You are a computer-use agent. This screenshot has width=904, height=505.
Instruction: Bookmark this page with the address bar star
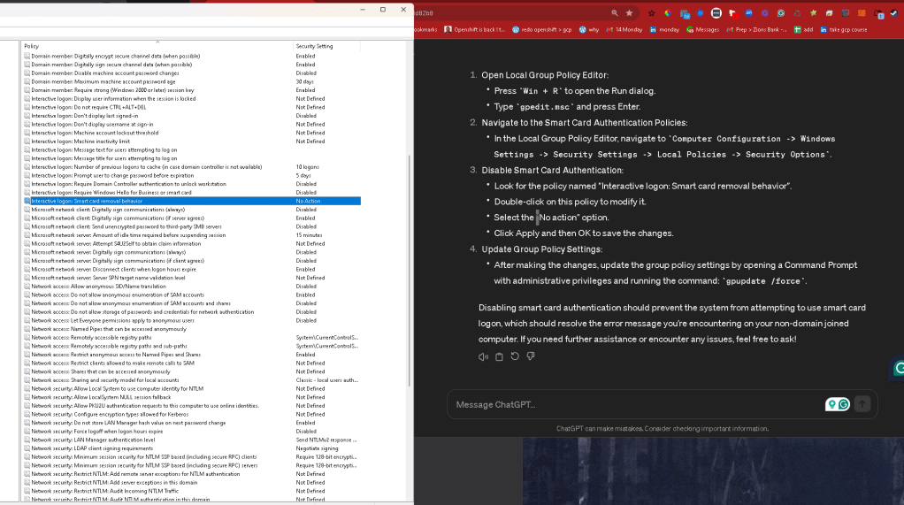[x=629, y=12]
